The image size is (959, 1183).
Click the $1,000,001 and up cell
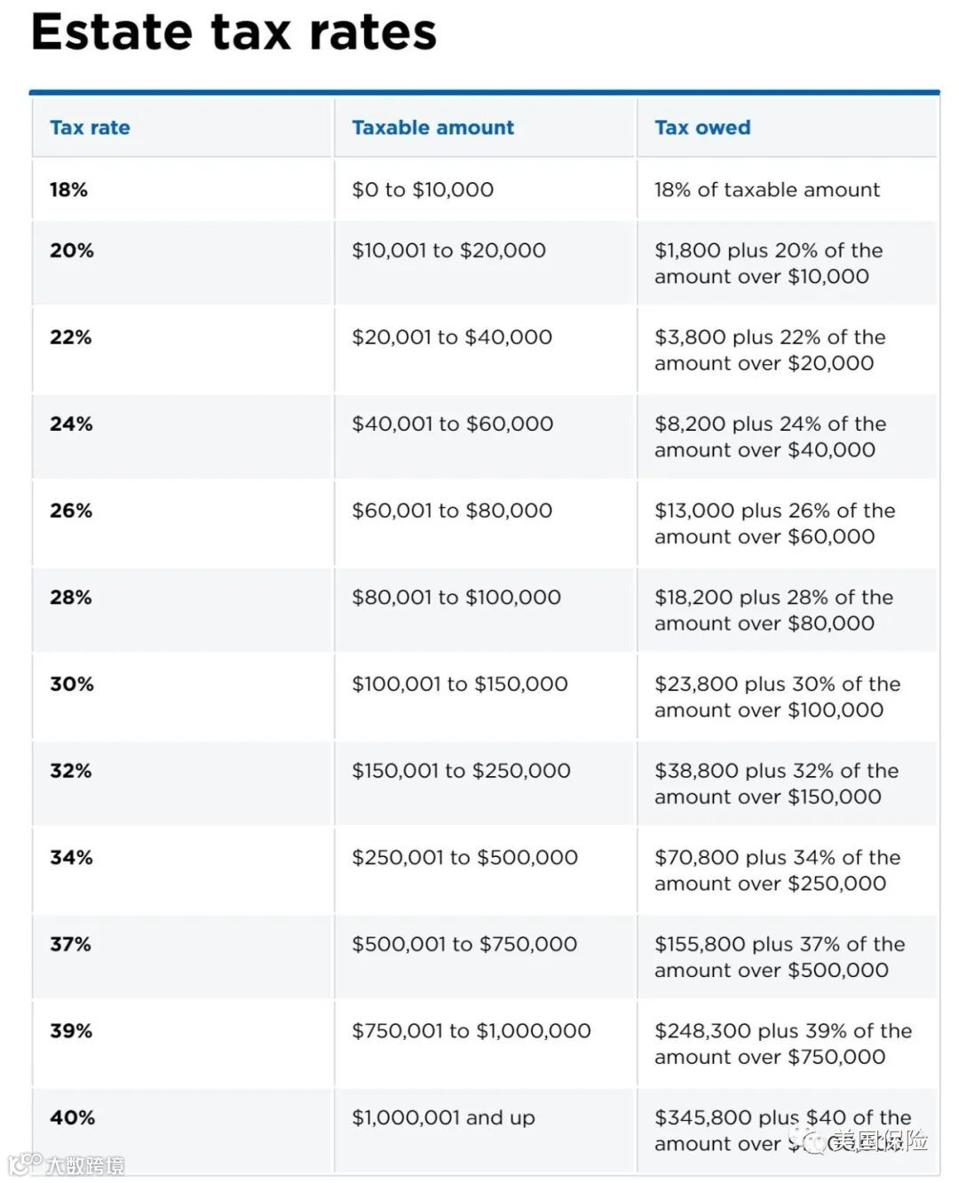tap(443, 1118)
